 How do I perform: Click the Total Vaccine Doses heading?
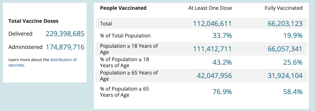coord(33,21)
